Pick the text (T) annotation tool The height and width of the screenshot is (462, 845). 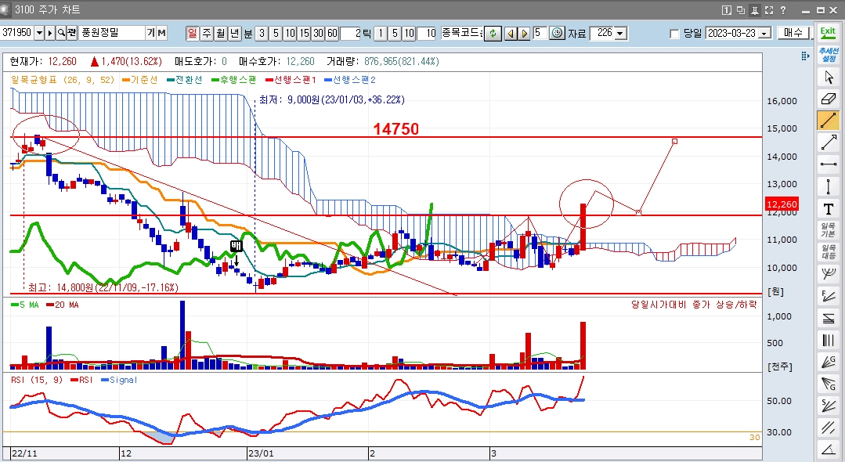[828, 208]
